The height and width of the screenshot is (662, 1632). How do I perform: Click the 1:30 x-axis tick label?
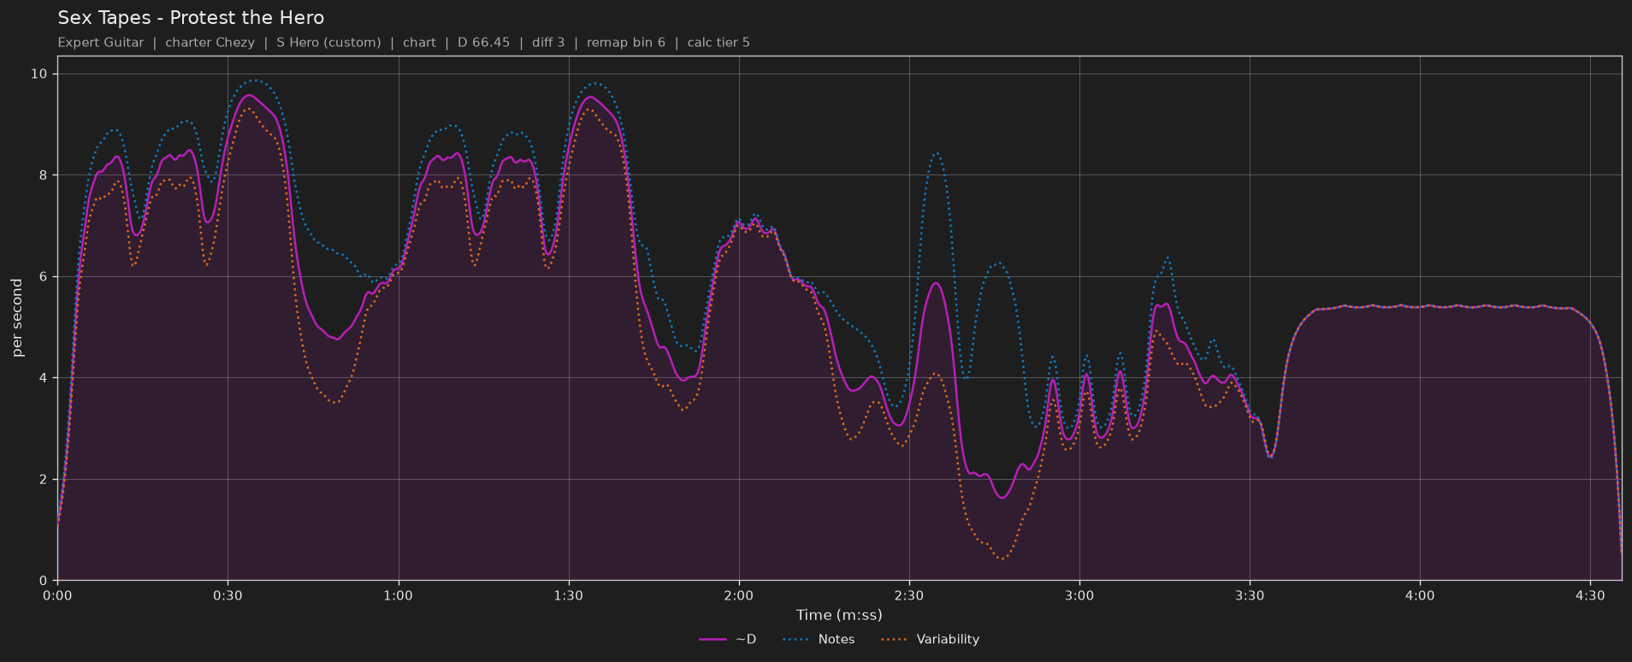pyautogui.click(x=568, y=595)
